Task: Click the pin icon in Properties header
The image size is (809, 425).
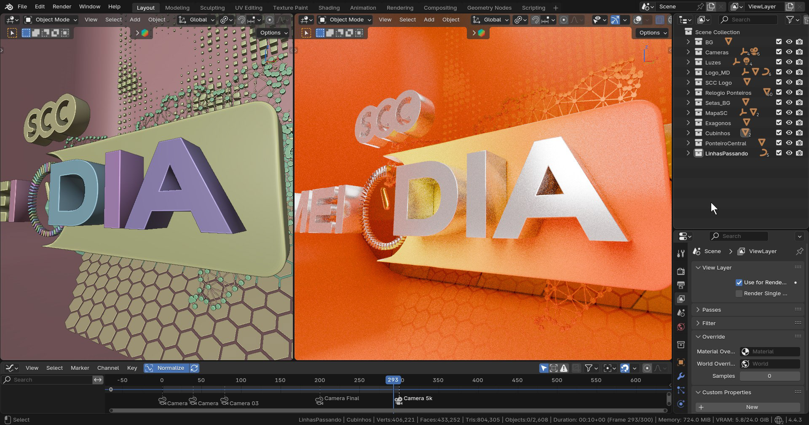Action: click(799, 251)
